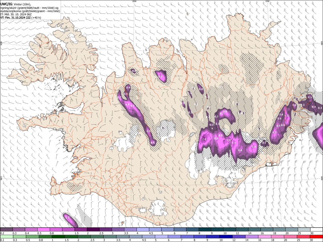Click the '0.7' value in the southwest sea patch
The width and height of the screenshot is (323, 242).
click(x=67, y=217)
